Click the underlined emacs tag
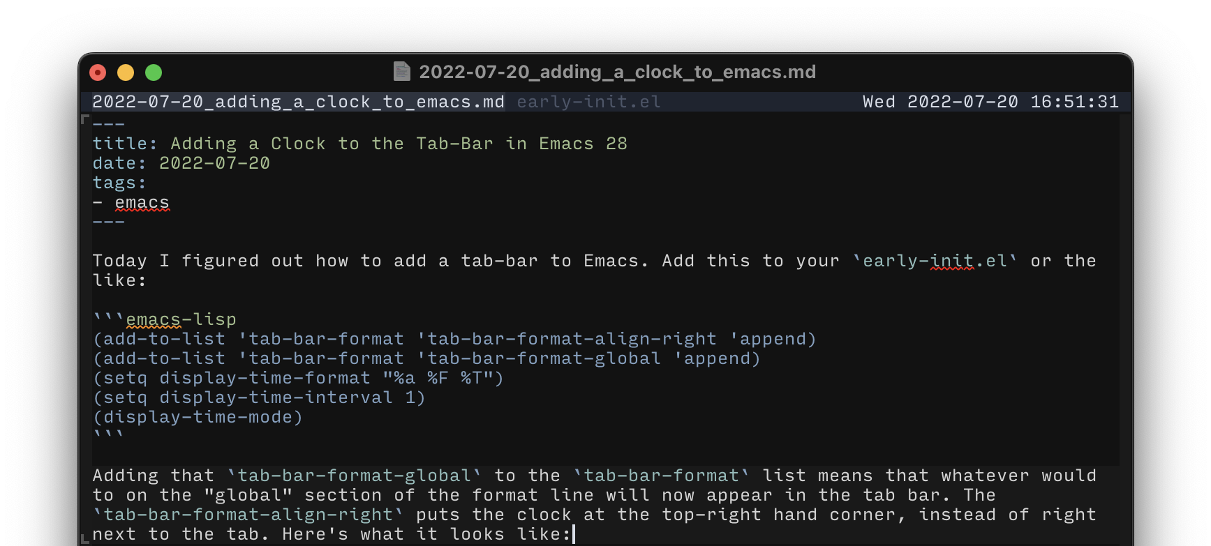 tap(142, 202)
